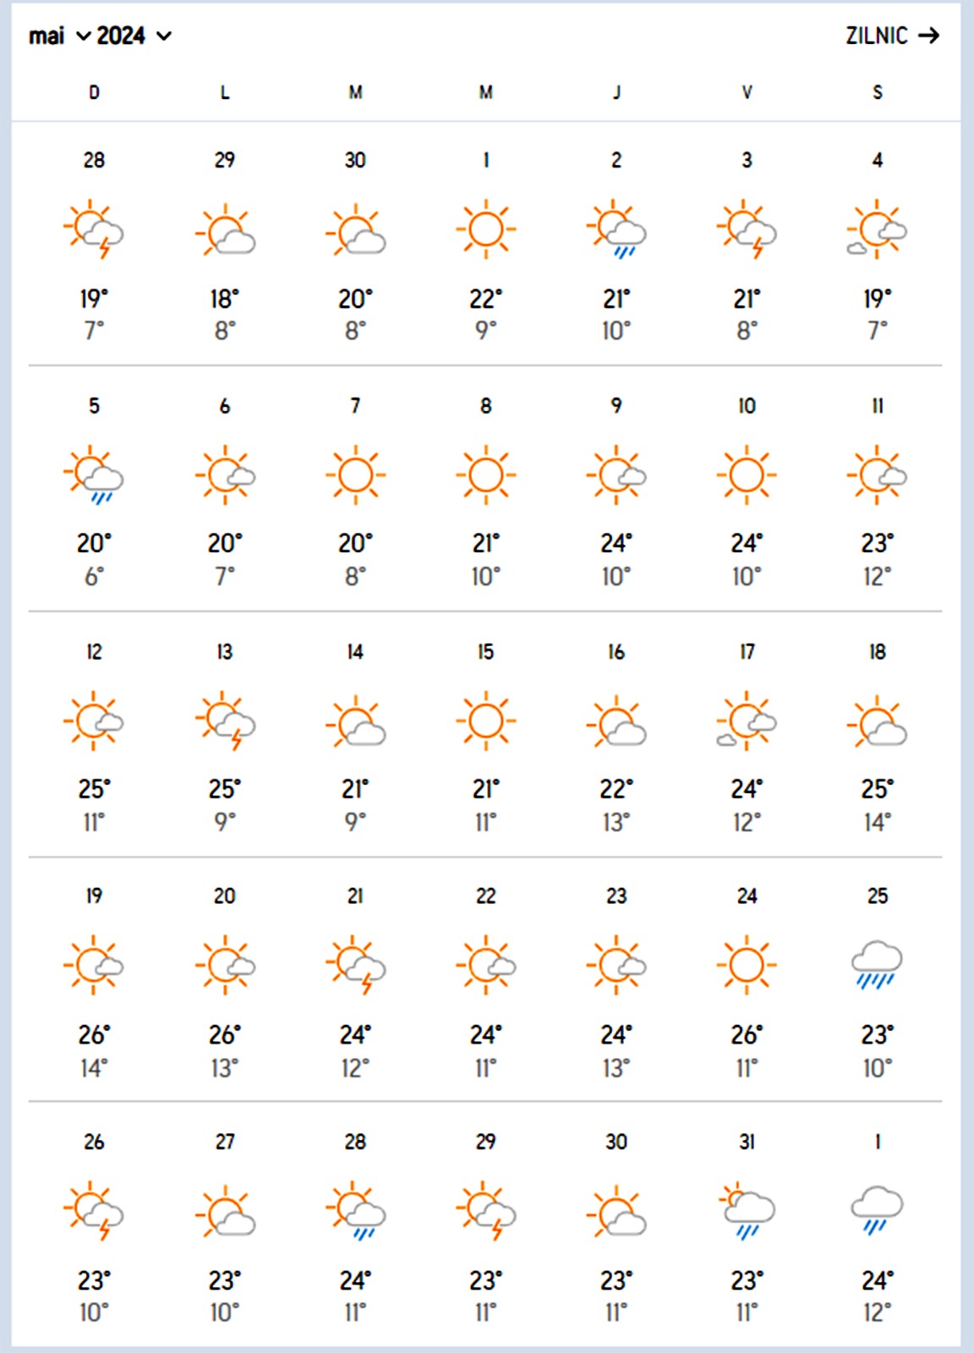Click the thunderstorm icon on May 13

click(x=225, y=721)
